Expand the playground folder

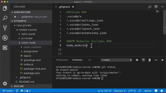point(22,51)
